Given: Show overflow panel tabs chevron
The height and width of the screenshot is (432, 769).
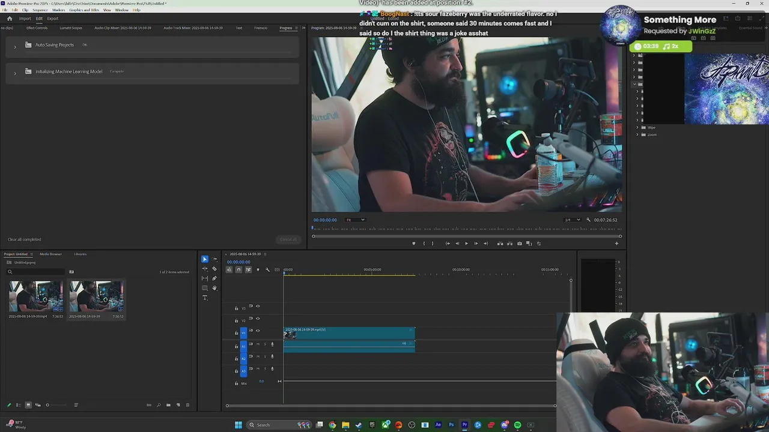Looking at the screenshot, I should 303,28.
